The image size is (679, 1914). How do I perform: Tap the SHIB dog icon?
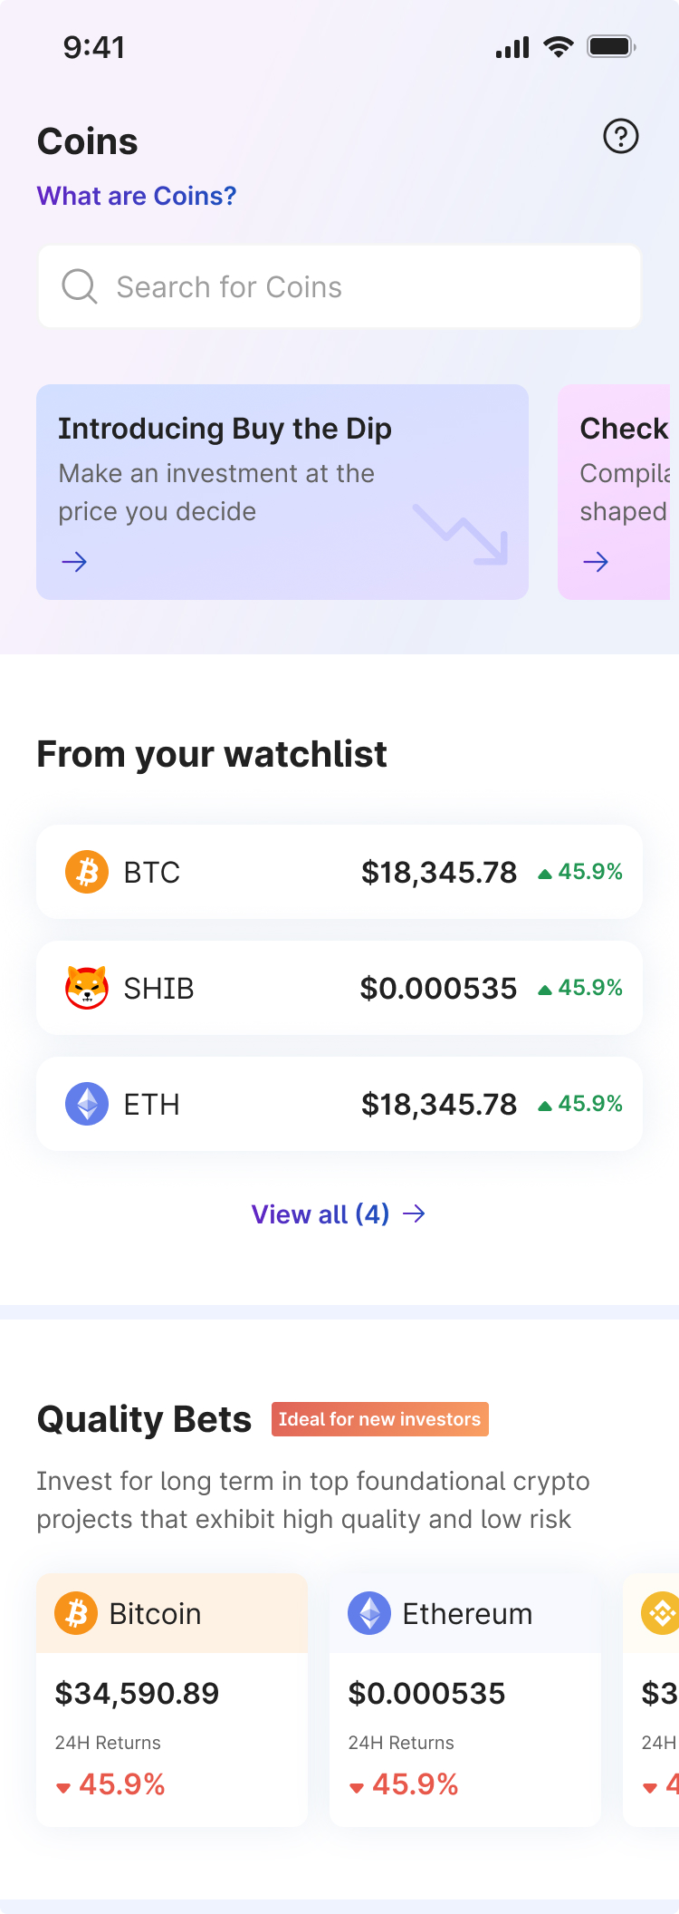pyautogui.click(x=87, y=988)
